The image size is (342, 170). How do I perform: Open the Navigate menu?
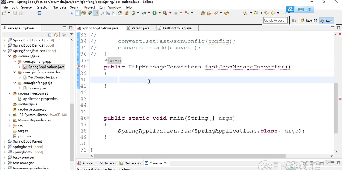59,7
